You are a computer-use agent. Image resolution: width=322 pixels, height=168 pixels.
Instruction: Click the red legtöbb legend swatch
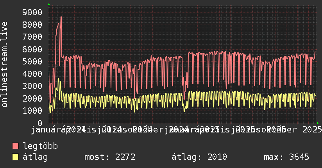(15, 146)
